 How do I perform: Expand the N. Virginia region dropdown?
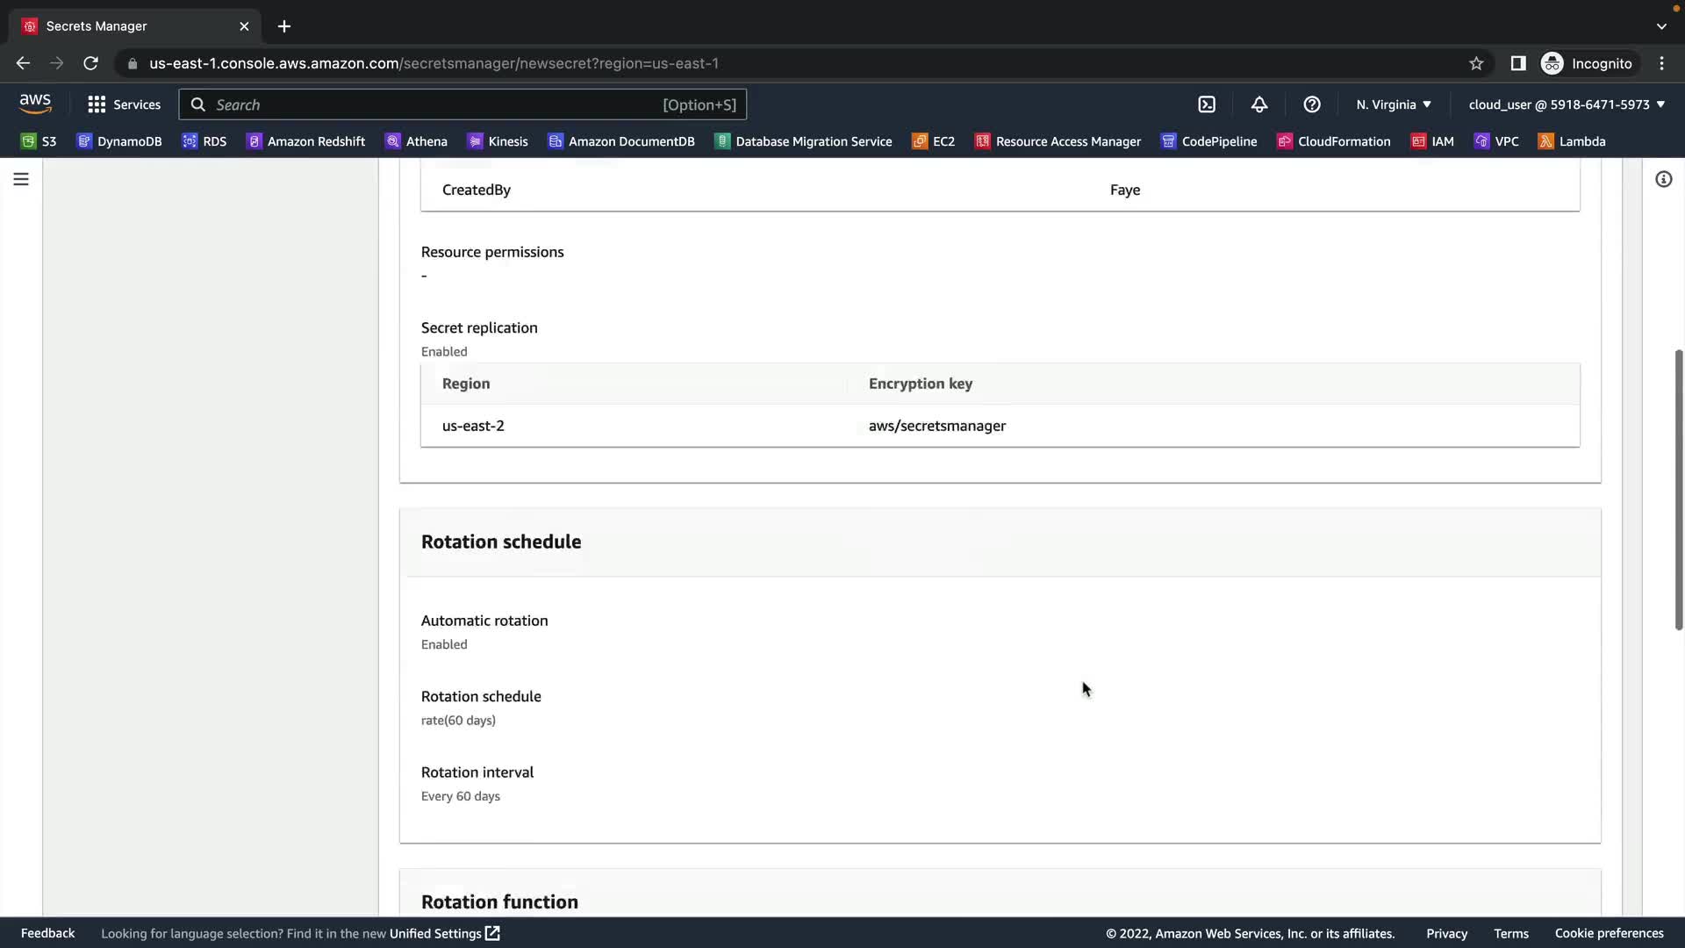[x=1394, y=104]
